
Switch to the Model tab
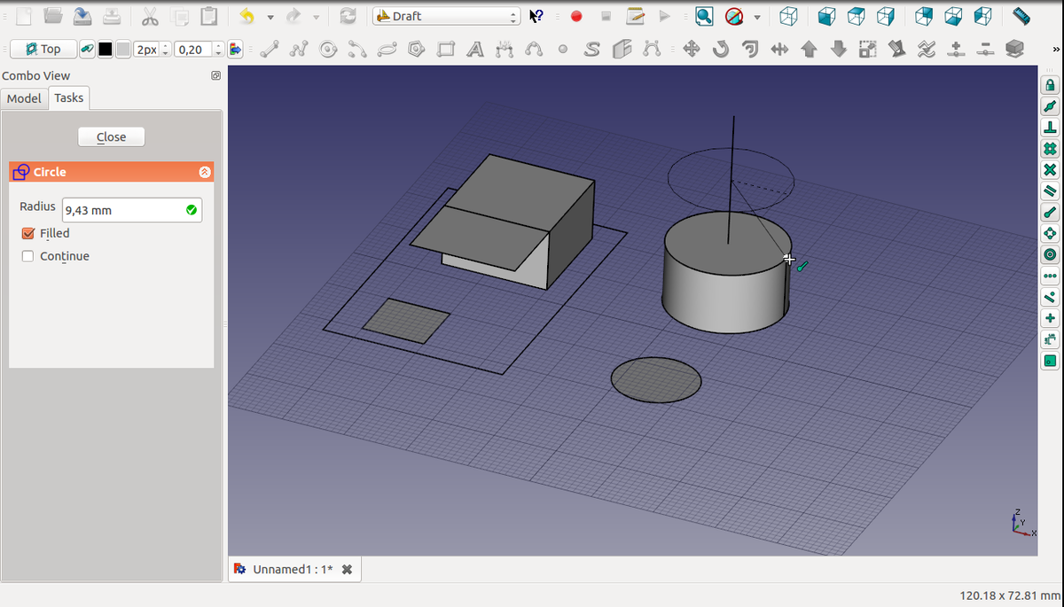coord(24,98)
